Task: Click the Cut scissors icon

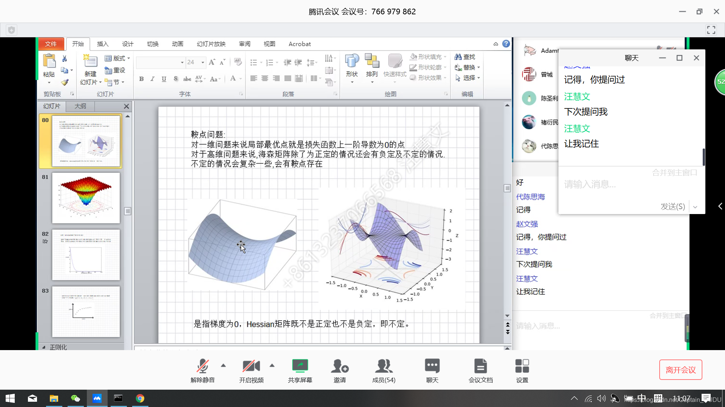Action: point(65,58)
